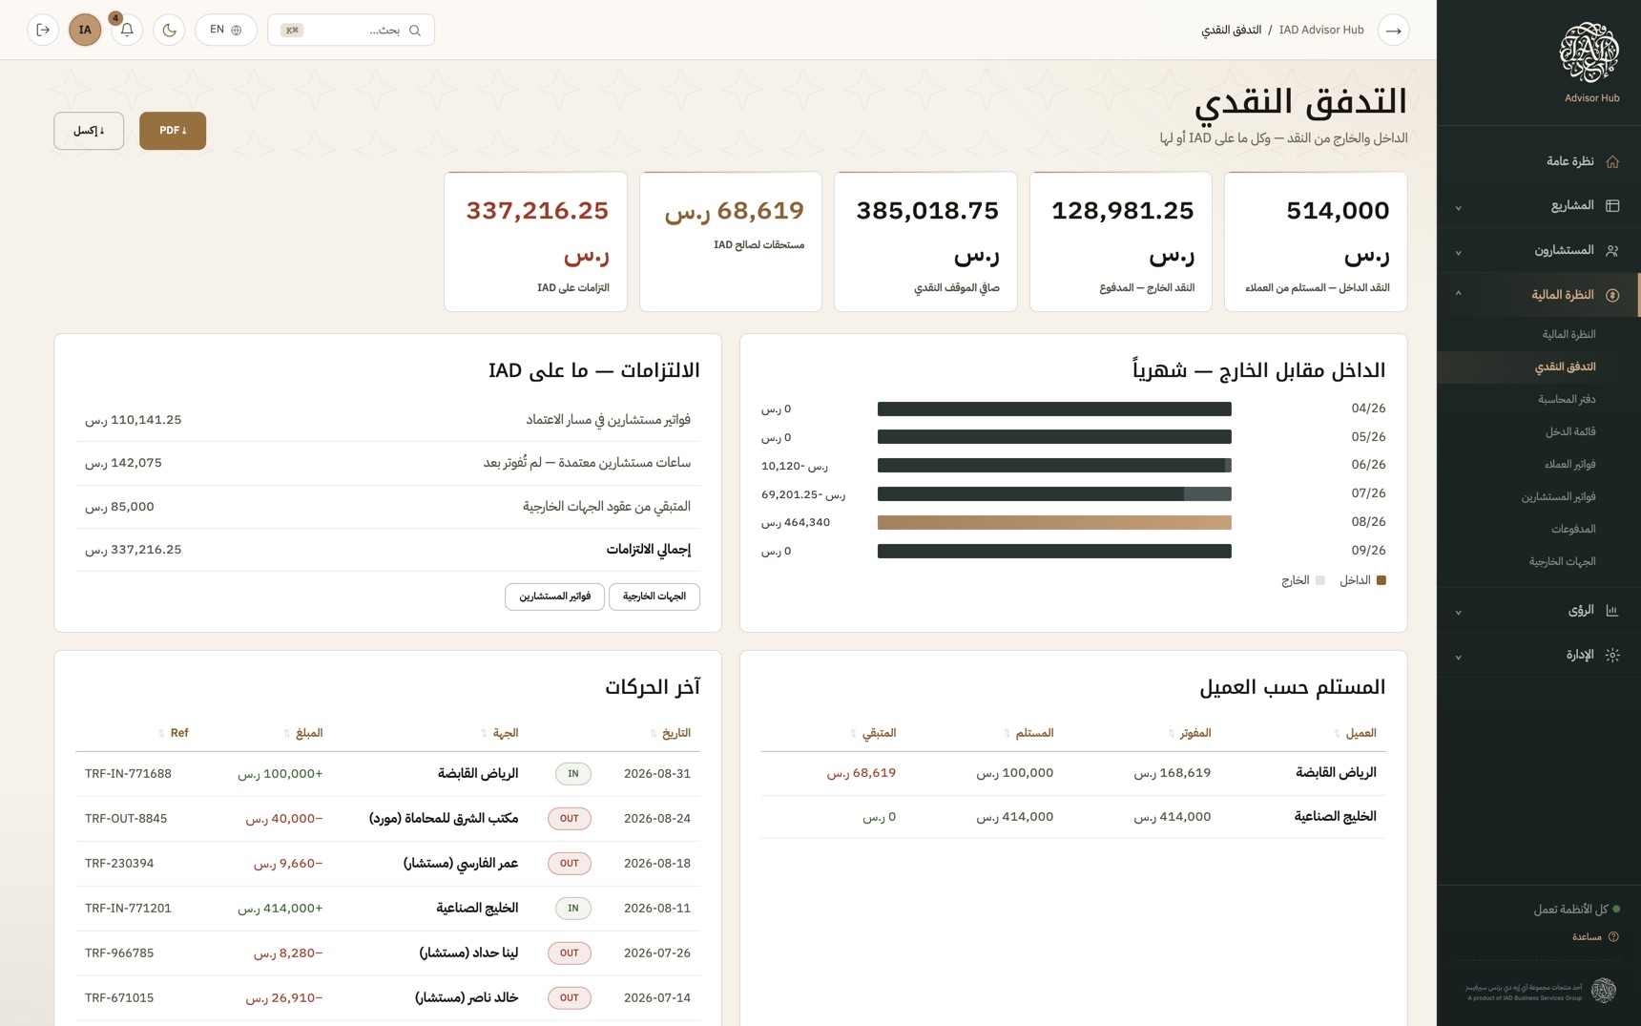Export report with PDF button
This screenshot has height=1026, width=1641.
point(173,131)
